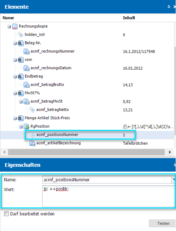This screenshot has height=231, width=176.
Task: Click the binoculars icon beside Beleg-Nr.
Action: (x=20, y=43)
